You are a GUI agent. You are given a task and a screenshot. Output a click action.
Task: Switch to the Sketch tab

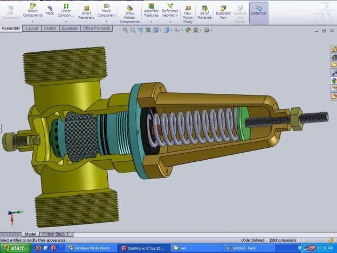click(50, 28)
